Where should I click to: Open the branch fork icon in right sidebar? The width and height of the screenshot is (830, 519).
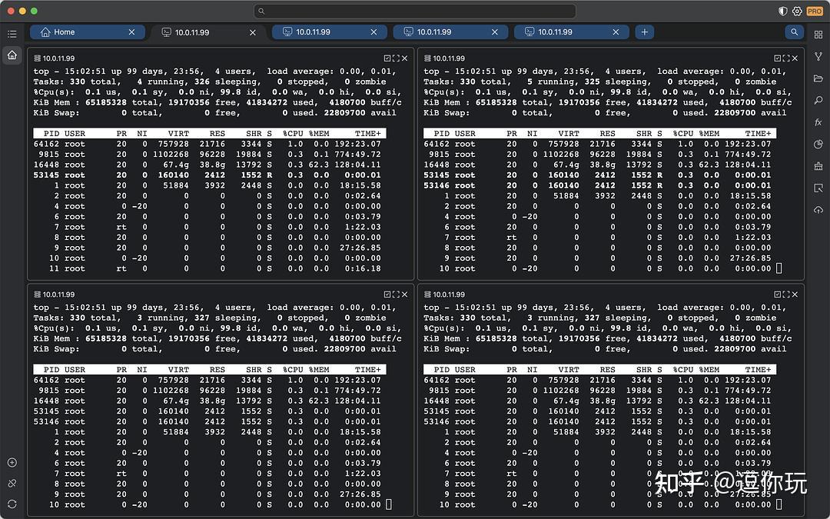(818, 56)
